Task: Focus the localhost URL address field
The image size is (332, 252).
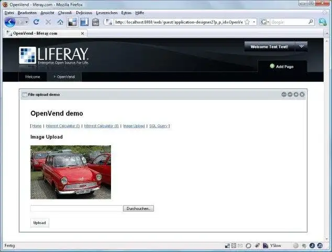Action: click(x=179, y=22)
